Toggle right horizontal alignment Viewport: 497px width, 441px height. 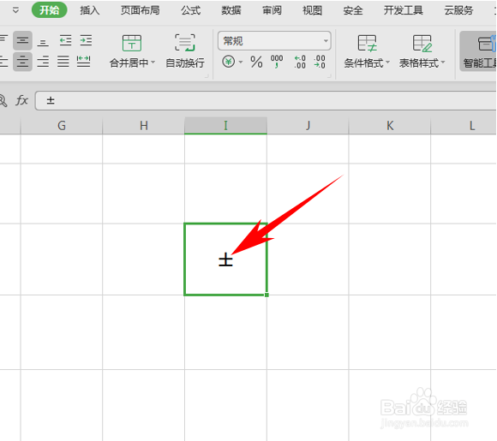pyautogui.click(x=43, y=62)
